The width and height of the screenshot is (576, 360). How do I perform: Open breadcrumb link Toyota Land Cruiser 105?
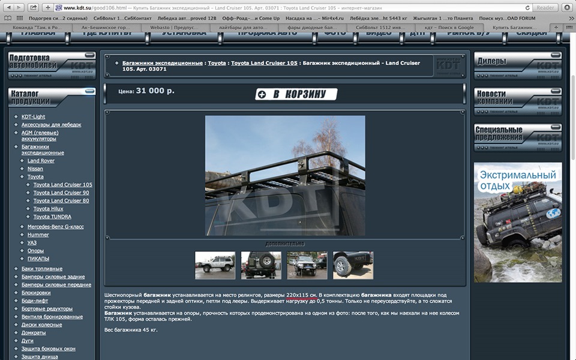pyautogui.click(x=264, y=63)
